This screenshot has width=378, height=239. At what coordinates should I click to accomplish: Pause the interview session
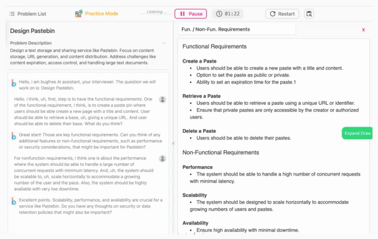[x=191, y=14]
